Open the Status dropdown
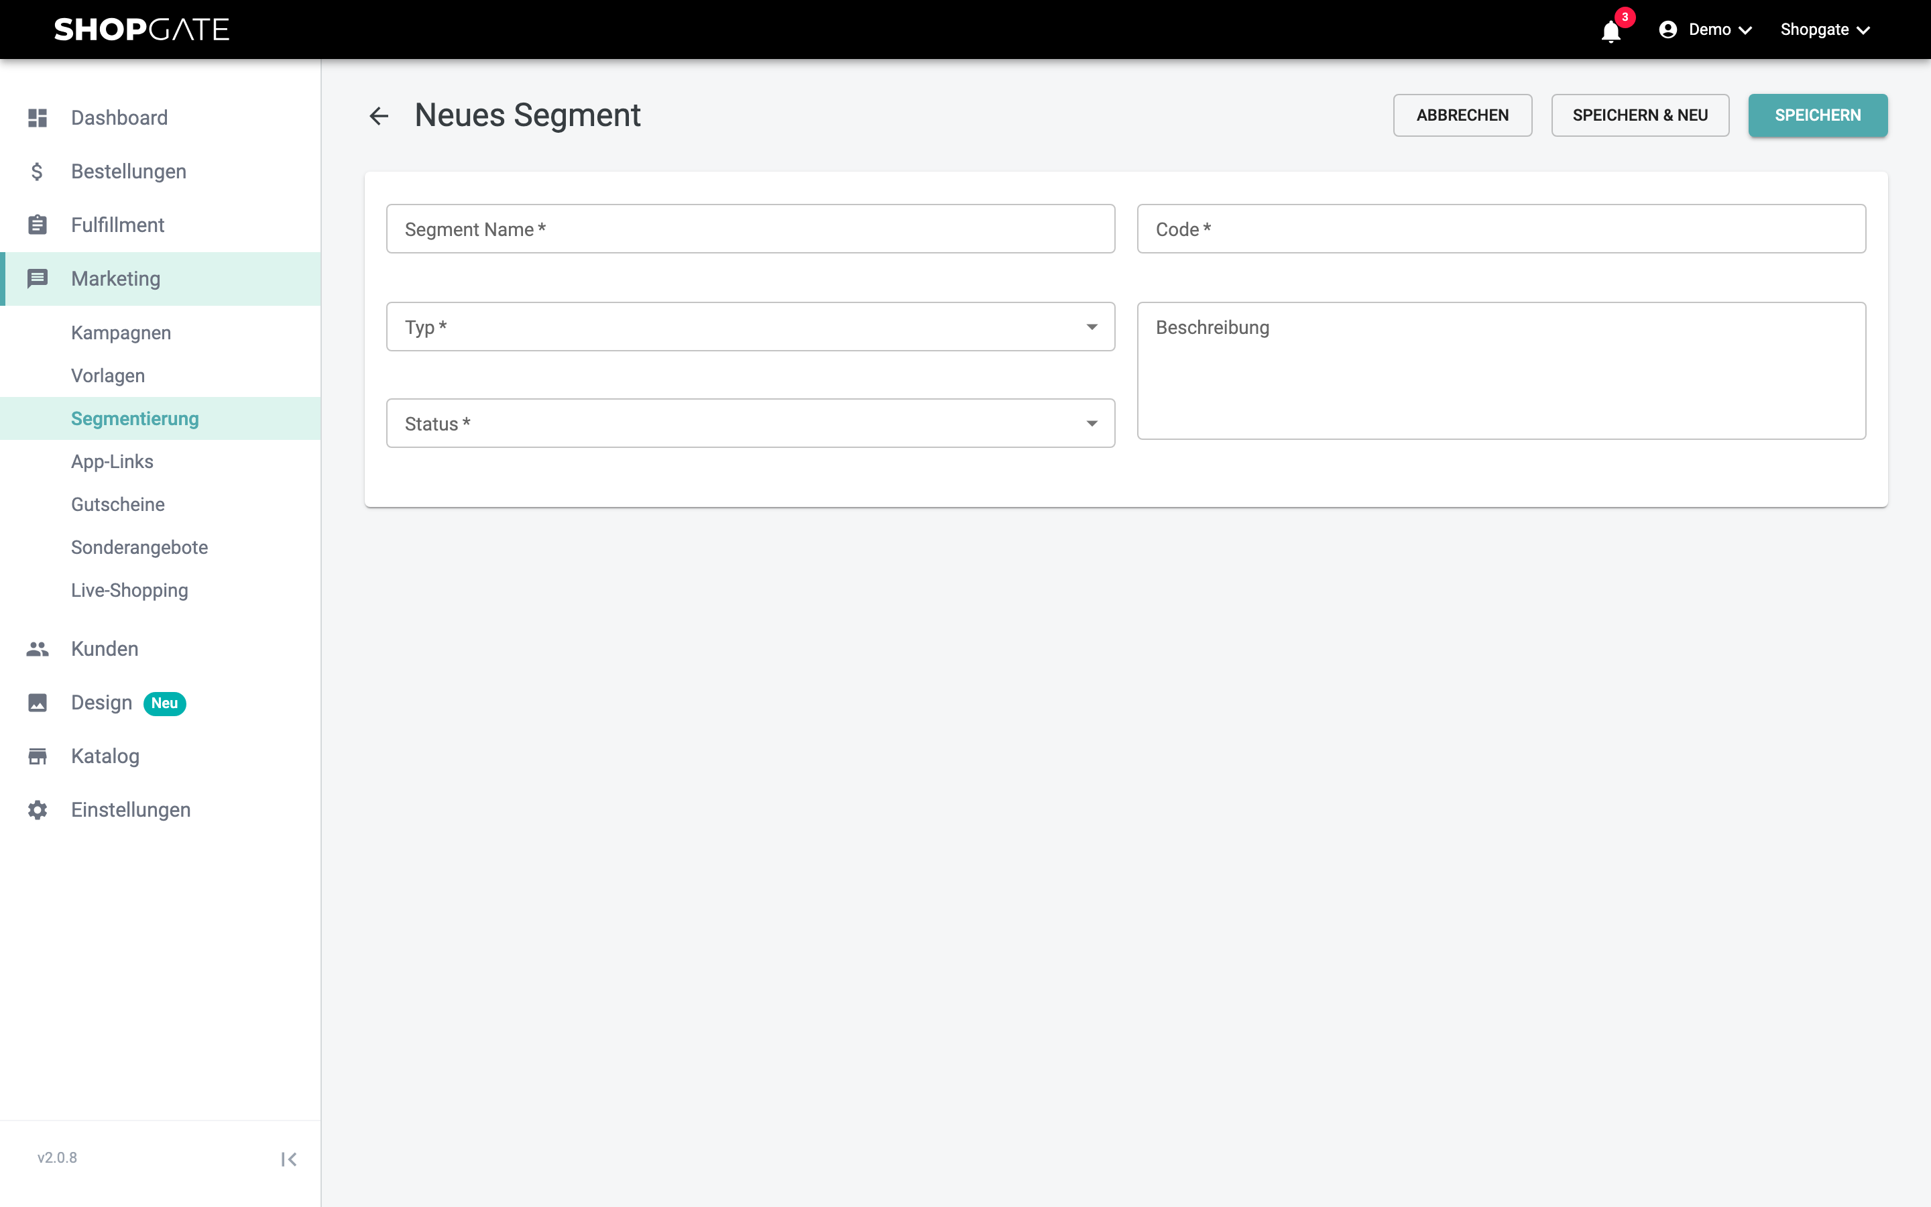The height and width of the screenshot is (1207, 1931). point(750,423)
